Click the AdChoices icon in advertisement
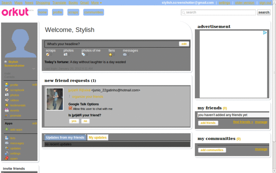 tap(265, 33)
